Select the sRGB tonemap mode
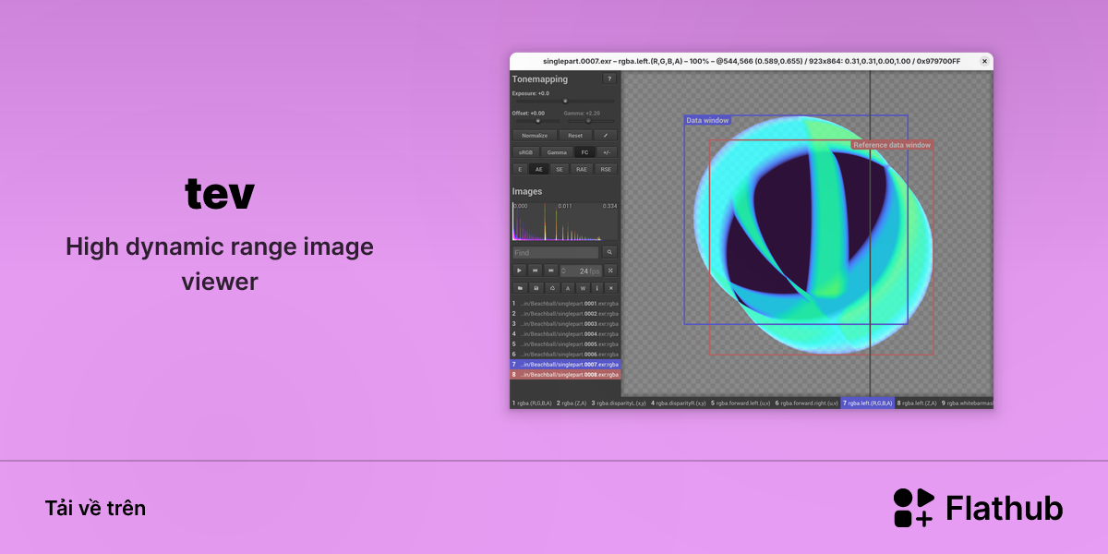 click(x=525, y=152)
